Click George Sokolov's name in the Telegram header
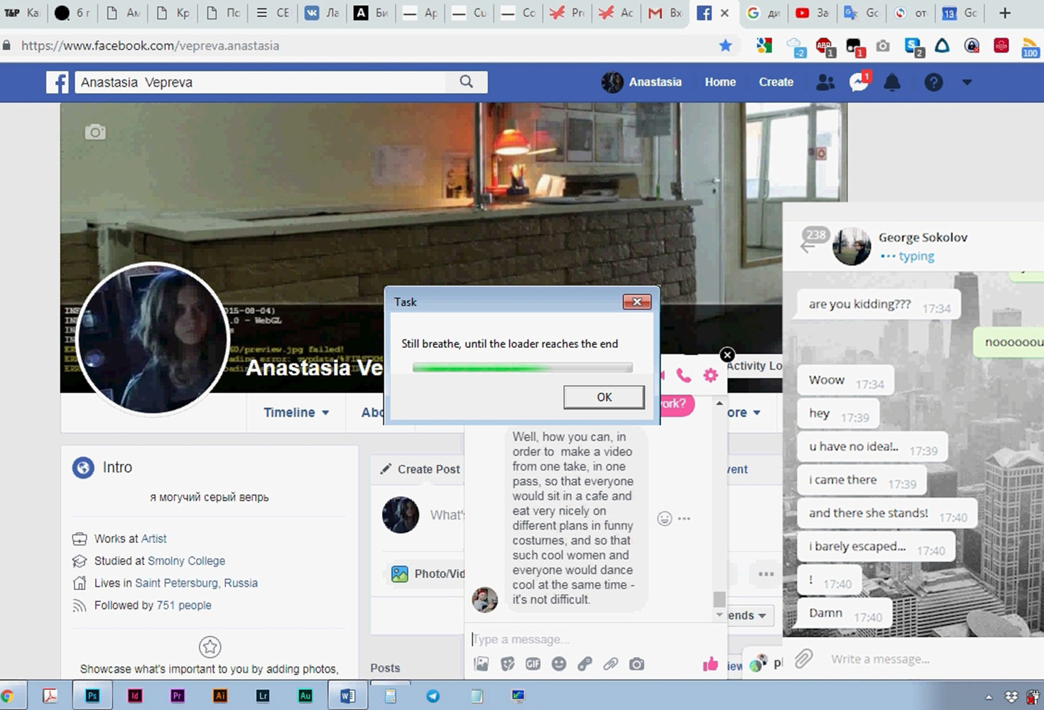1044x710 pixels. coord(923,237)
